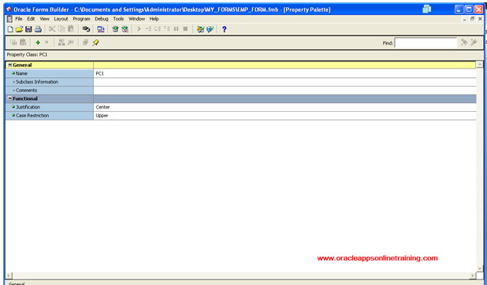Click the Property Class palette icon
The image size is (487, 285).
pos(61,43)
